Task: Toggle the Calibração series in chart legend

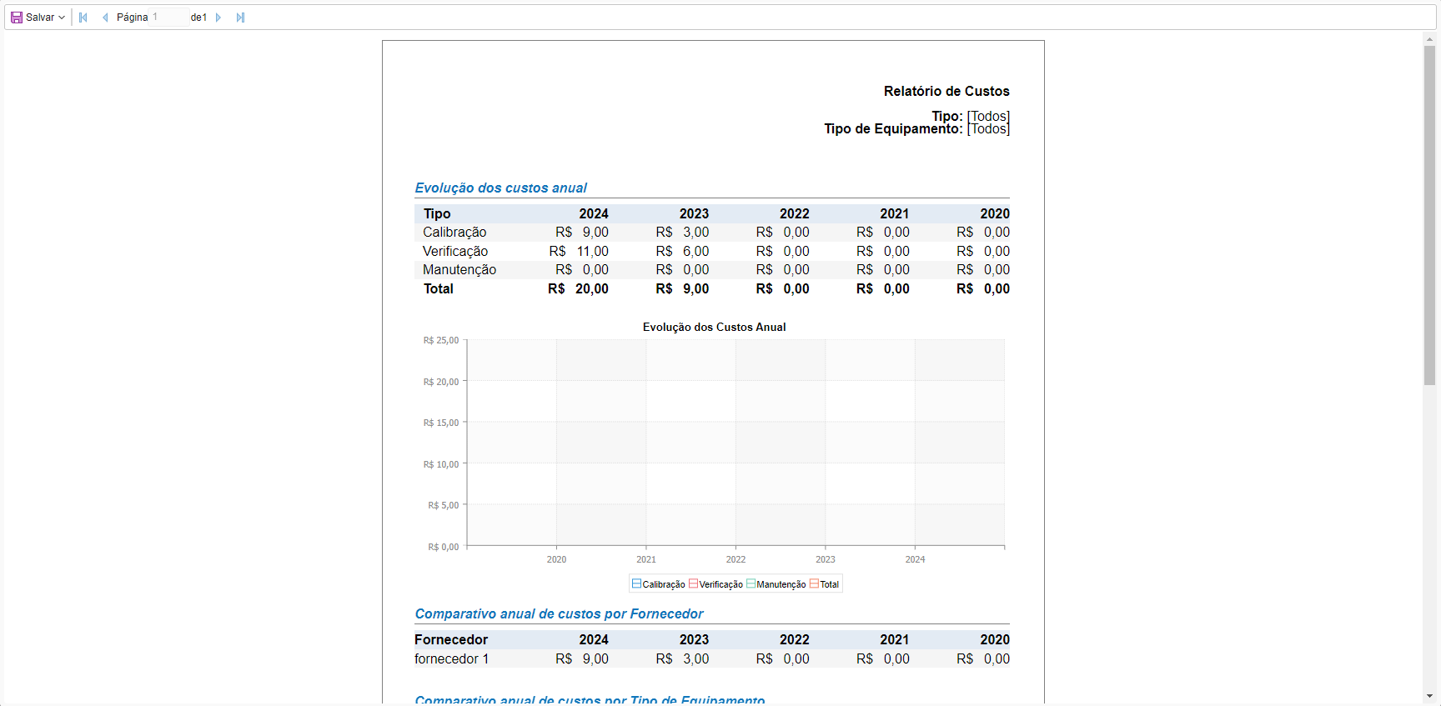Action: click(659, 584)
